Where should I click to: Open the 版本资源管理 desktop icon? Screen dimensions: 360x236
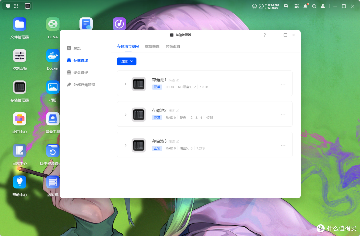coord(53,150)
